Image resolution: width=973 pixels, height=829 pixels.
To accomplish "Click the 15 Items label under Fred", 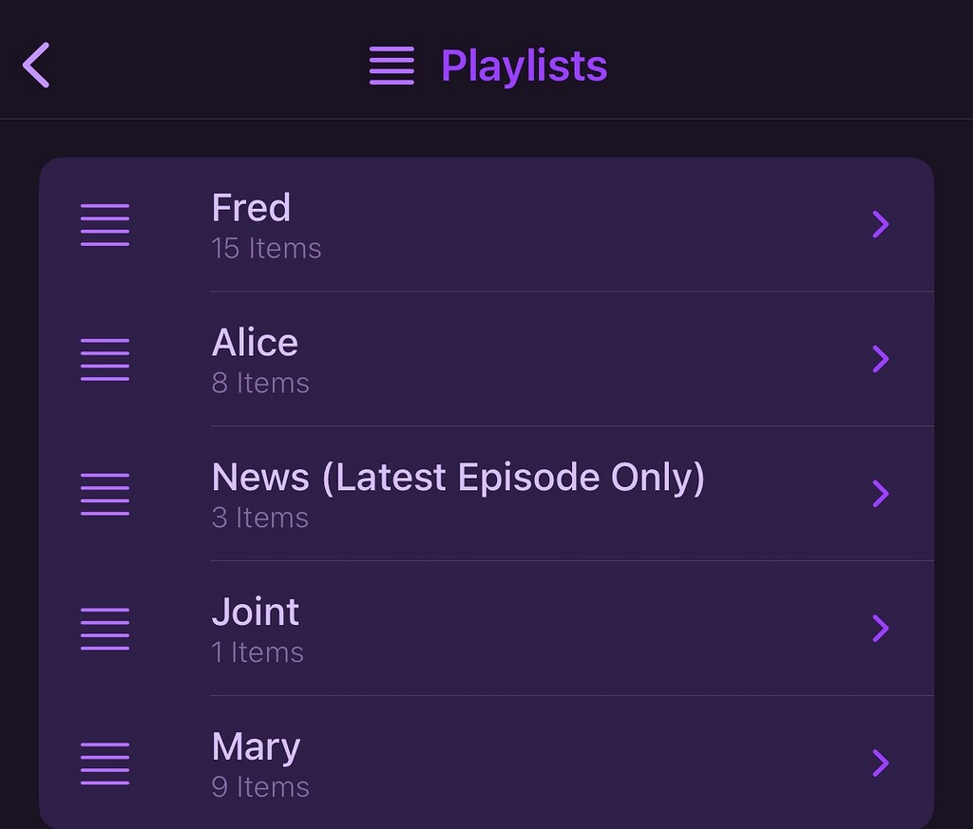I will [x=266, y=248].
